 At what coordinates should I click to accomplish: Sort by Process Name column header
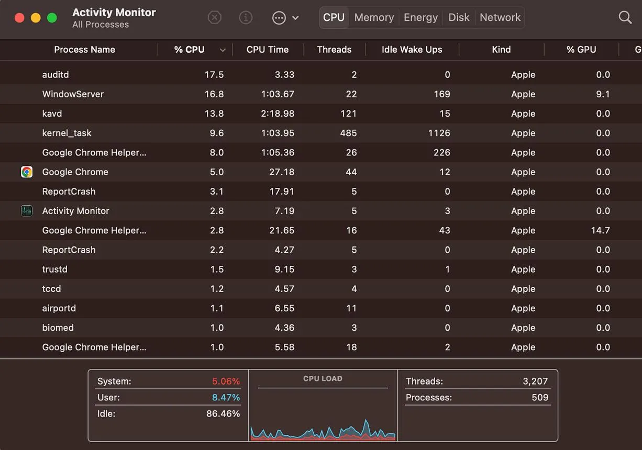point(84,50)
